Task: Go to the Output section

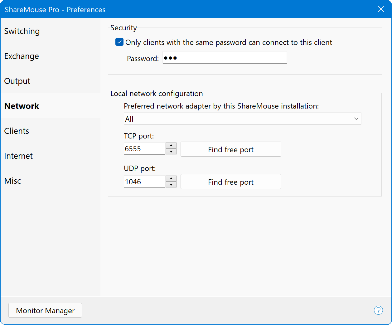Action: pos(51,81)
